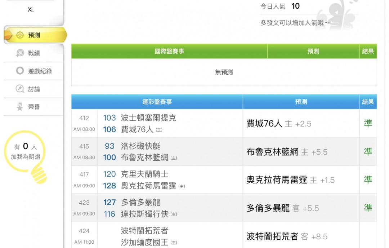This screenshot has height=248, width=389.
Task: Click the circle icon beside 遊戲紀錄
Action: click(20, 71)
